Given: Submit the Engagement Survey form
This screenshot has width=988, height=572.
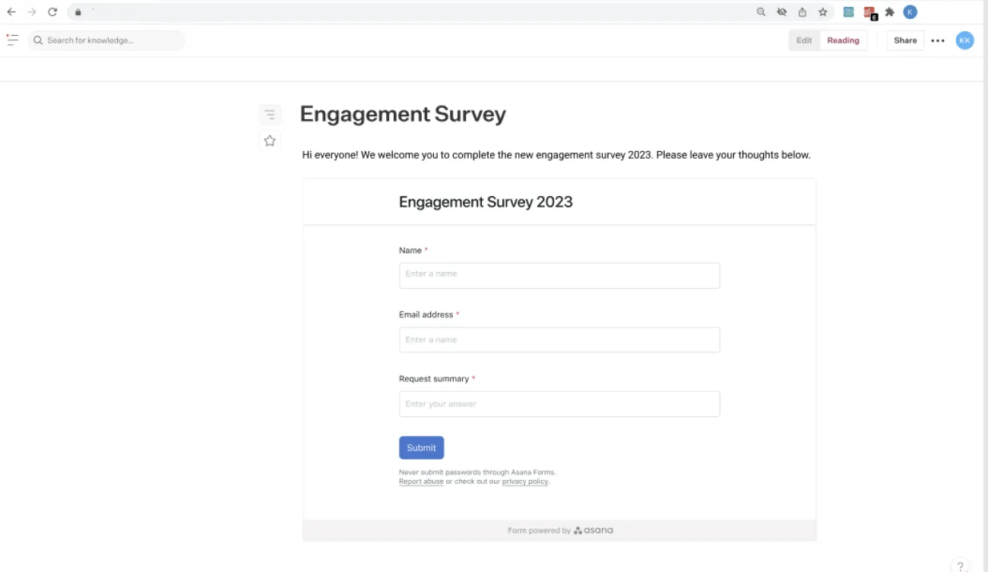Looking at the screenshot, I should coord(421,447).
